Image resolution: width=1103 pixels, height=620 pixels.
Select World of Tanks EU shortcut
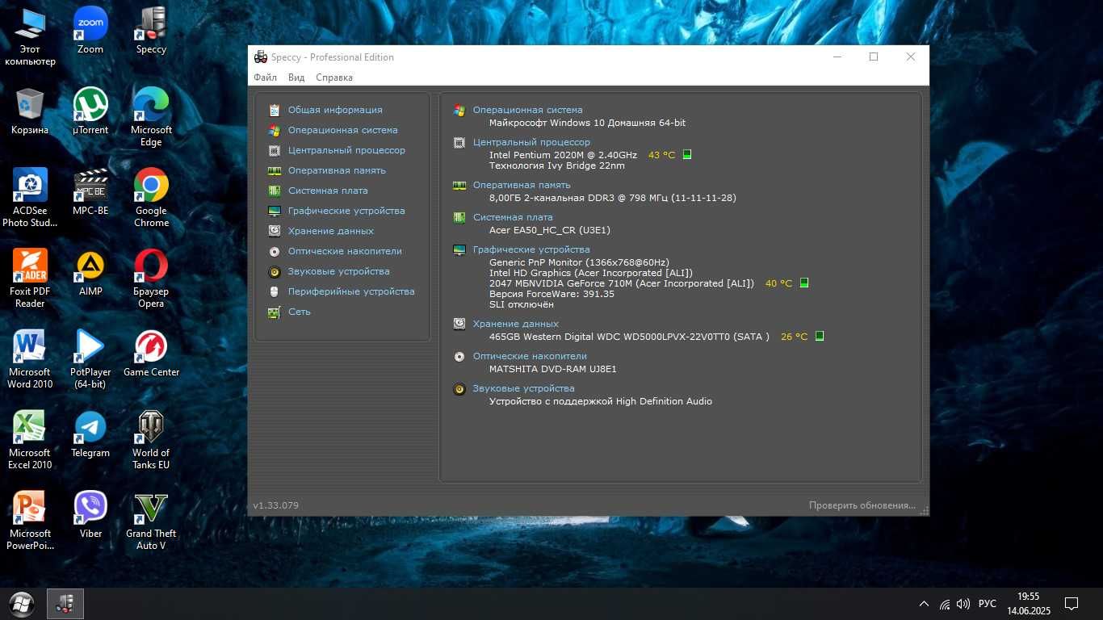(151, 440)
